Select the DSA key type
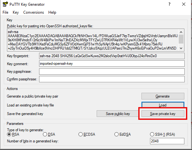This screenshot has width=192, height=150. point(49,134)
